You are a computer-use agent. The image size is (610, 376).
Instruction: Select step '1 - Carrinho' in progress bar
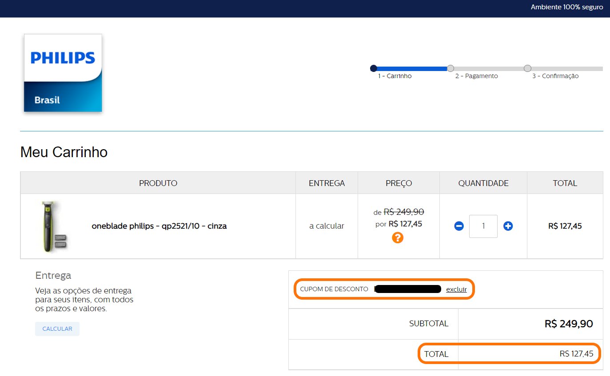point(395,76)
